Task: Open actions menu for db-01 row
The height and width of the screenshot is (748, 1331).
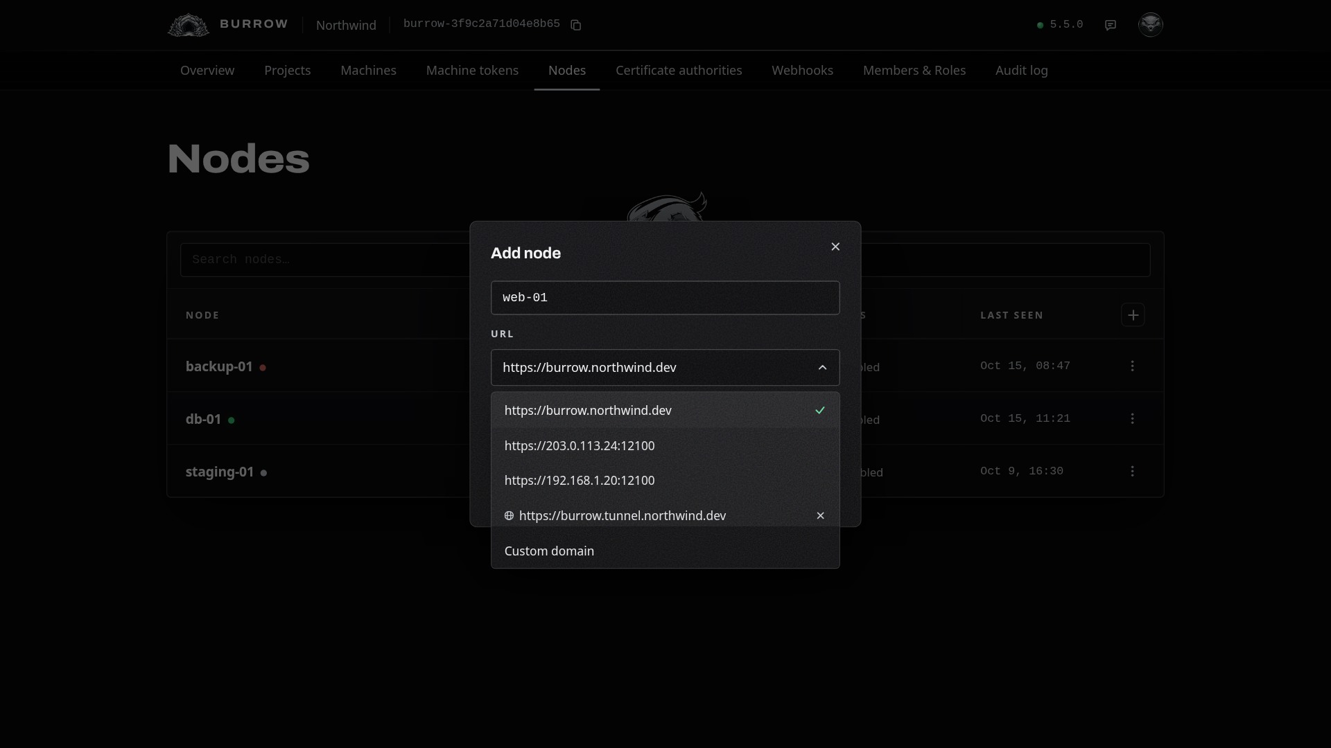Action: 1132,418
